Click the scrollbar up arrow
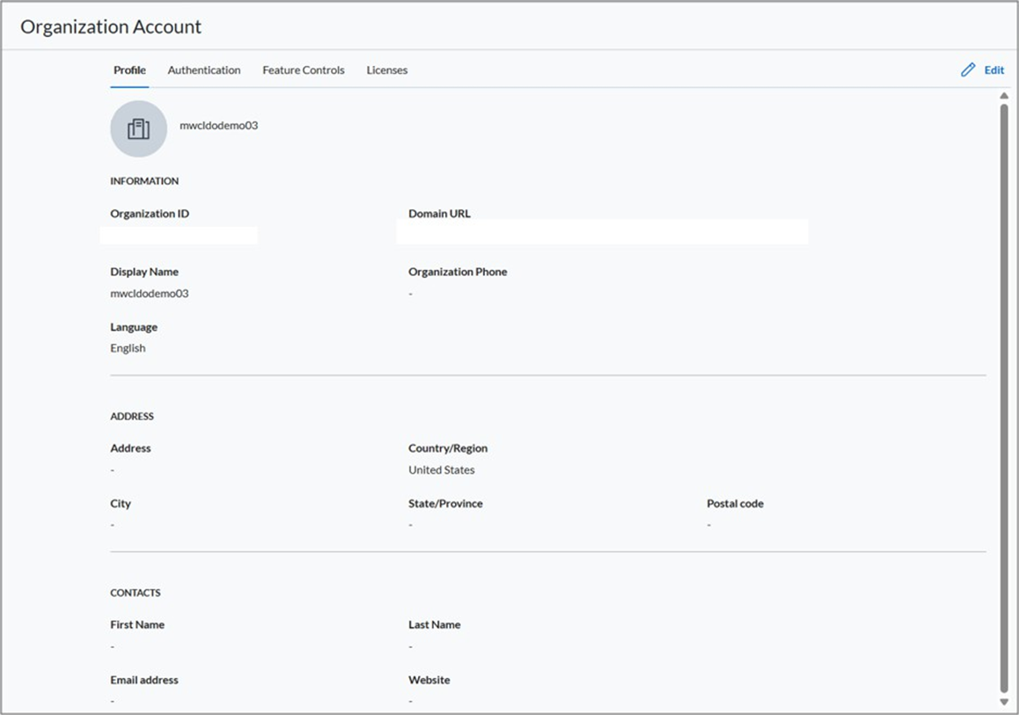The height and width of the screenshot is (715, 1019). 1004,96
